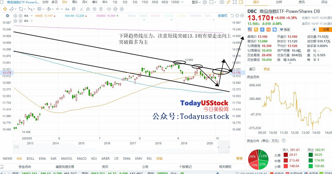
Task: Expand the first MA indicator dropdown
Action: click(32, 16)
